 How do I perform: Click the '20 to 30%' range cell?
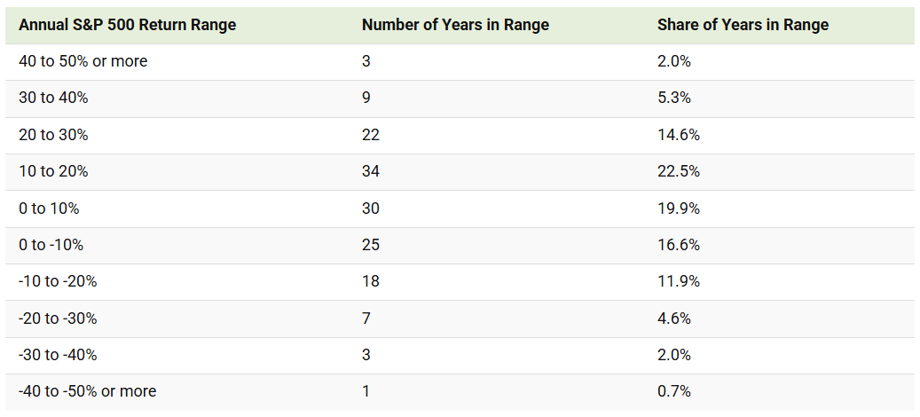pos(53,135)
